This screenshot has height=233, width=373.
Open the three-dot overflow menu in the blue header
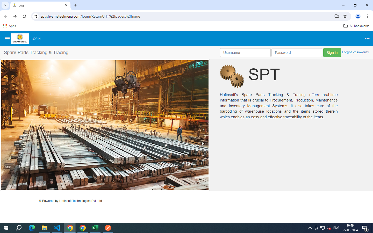pos(367,39)
